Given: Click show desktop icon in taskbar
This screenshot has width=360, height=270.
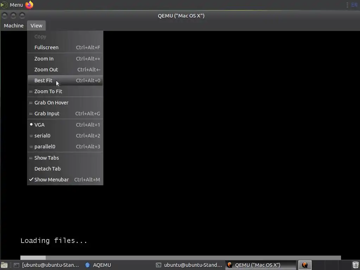Looking at the screenshot, I should pos(4,265).
